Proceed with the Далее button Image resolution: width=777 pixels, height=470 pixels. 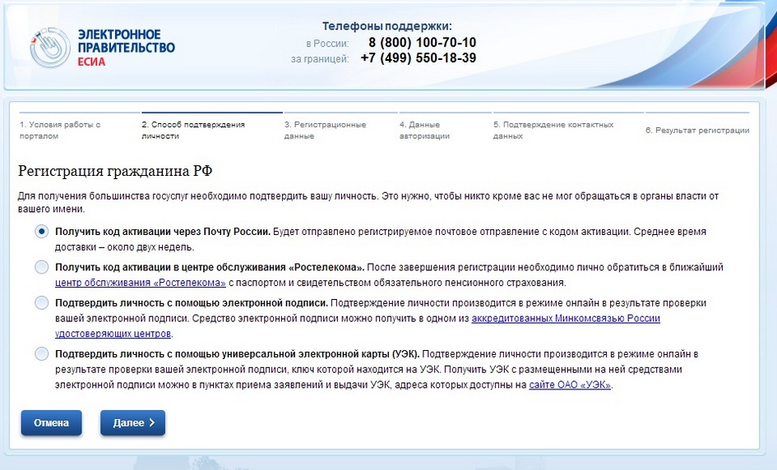coord(133,423)
